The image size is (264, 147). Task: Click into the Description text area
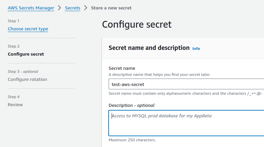click(x=186, y=123)
